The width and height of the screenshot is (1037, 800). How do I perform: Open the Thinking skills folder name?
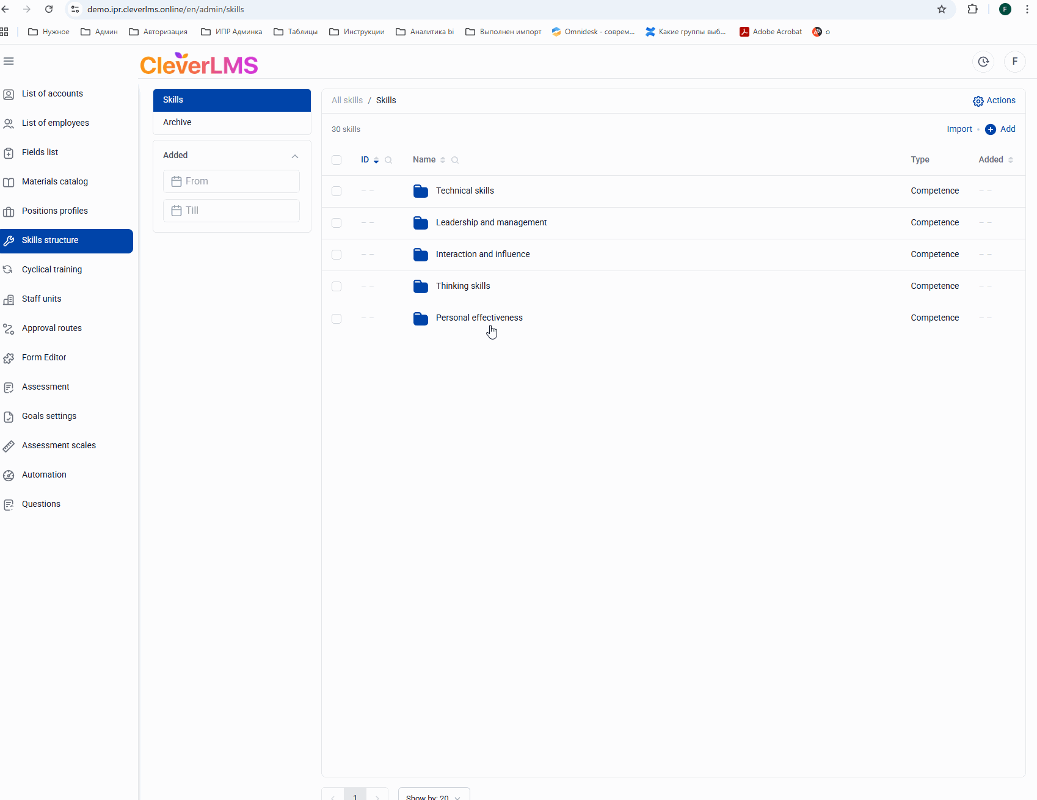pos(463,286)
